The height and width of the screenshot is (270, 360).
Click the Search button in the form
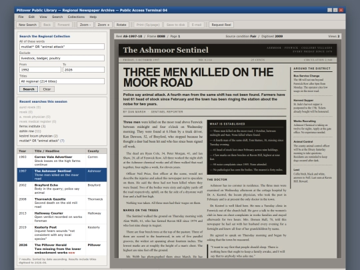tap(29, 89)
